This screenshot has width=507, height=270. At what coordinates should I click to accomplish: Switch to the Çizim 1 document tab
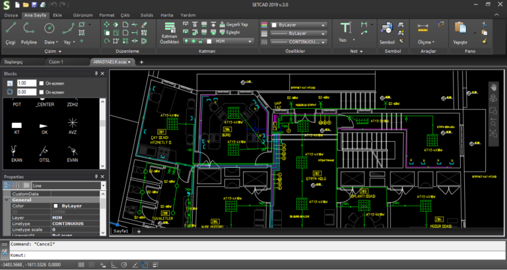tap(56, 61)
